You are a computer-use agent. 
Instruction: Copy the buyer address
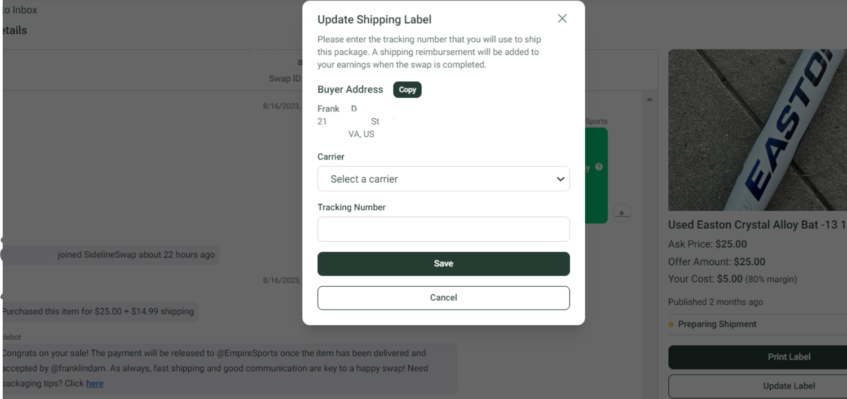[x=407, y=89]
